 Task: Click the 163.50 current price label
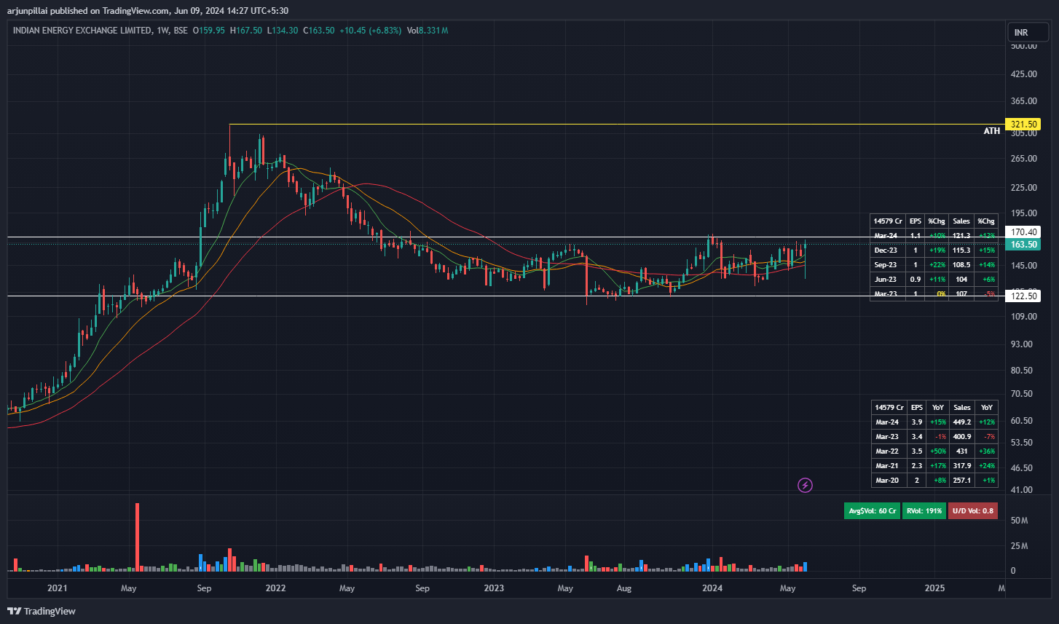click(1022, 245)
